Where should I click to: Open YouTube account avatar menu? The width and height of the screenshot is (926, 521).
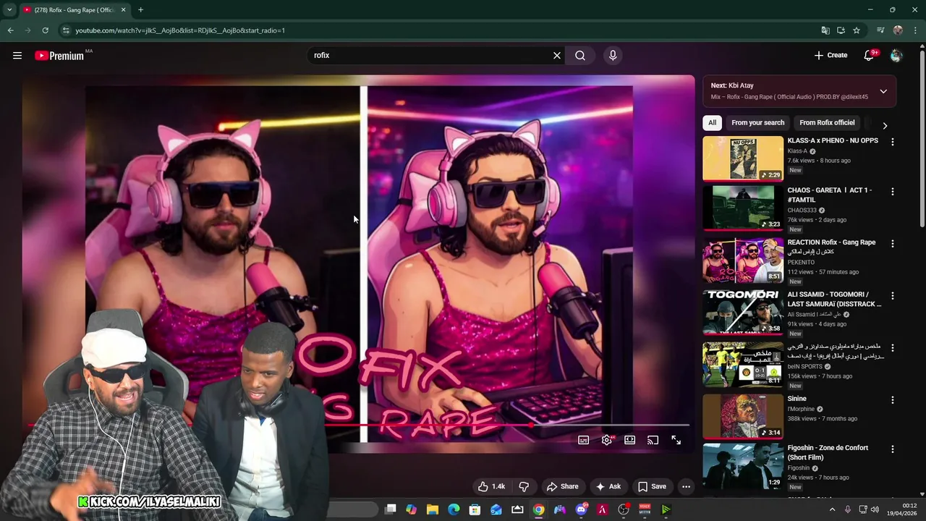tap(896, 55)
